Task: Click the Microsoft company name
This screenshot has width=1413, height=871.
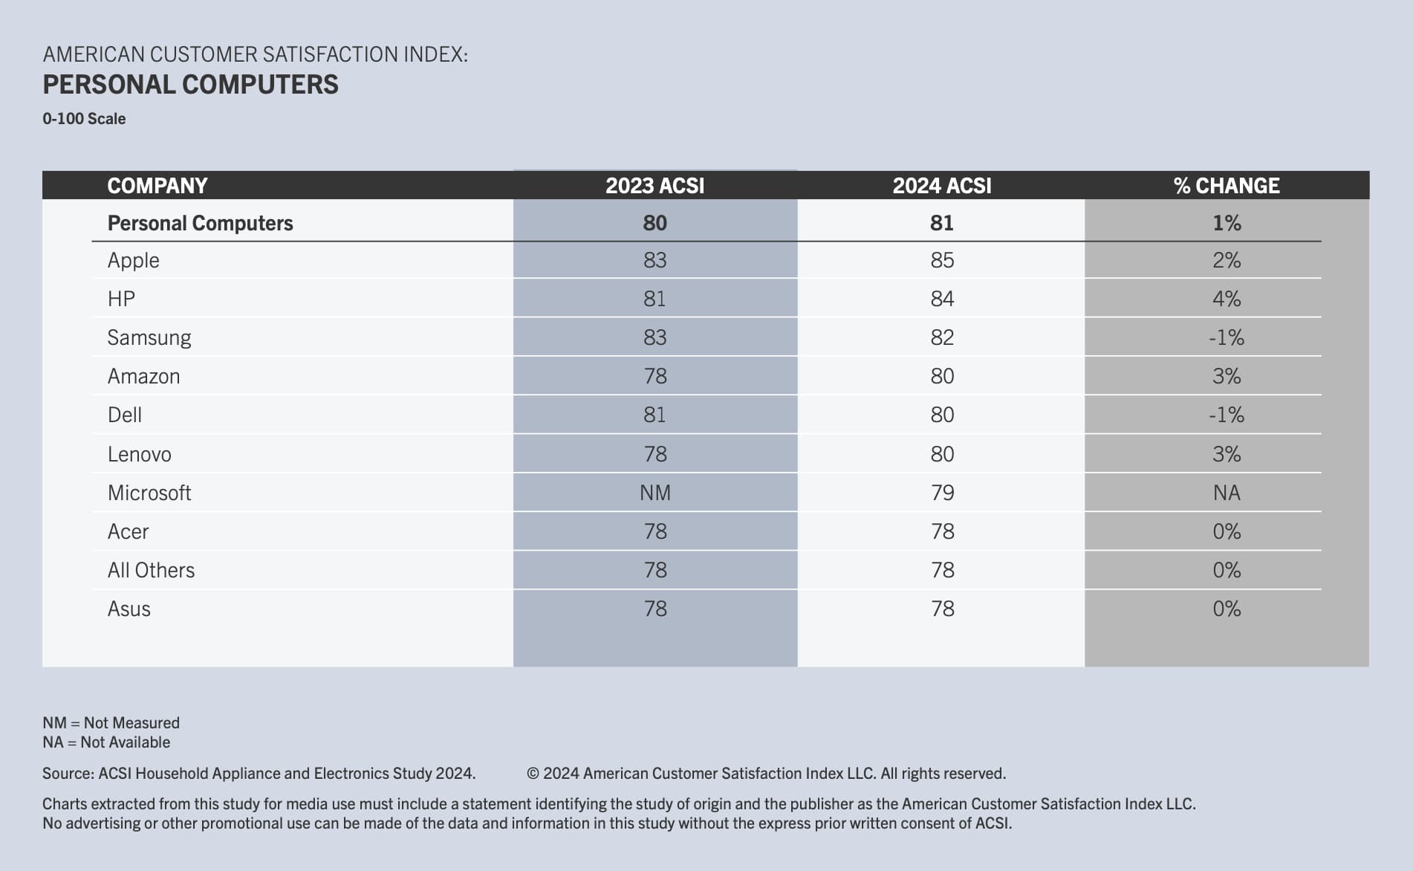Action: tap(149, 493)
